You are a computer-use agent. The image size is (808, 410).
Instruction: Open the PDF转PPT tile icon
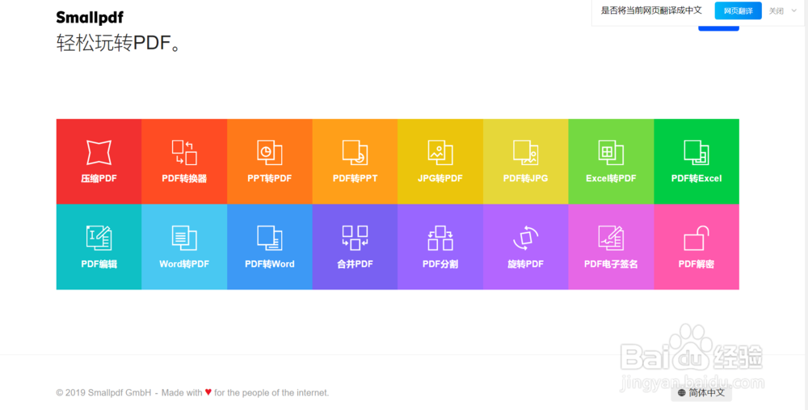355,153
